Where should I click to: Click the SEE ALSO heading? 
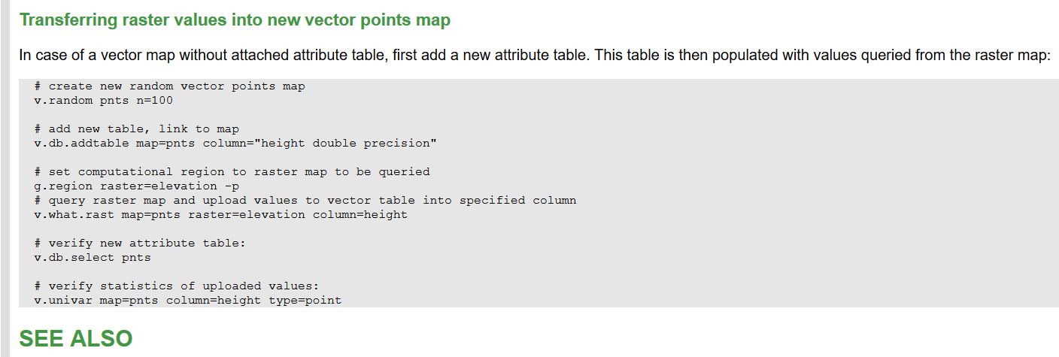[76, 339]
